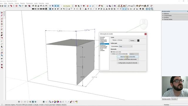Select 'Animação' in model info list

(103, 37)
